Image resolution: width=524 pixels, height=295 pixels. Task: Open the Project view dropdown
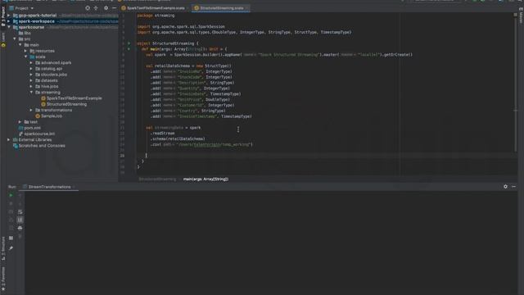(x=22, y=8)
